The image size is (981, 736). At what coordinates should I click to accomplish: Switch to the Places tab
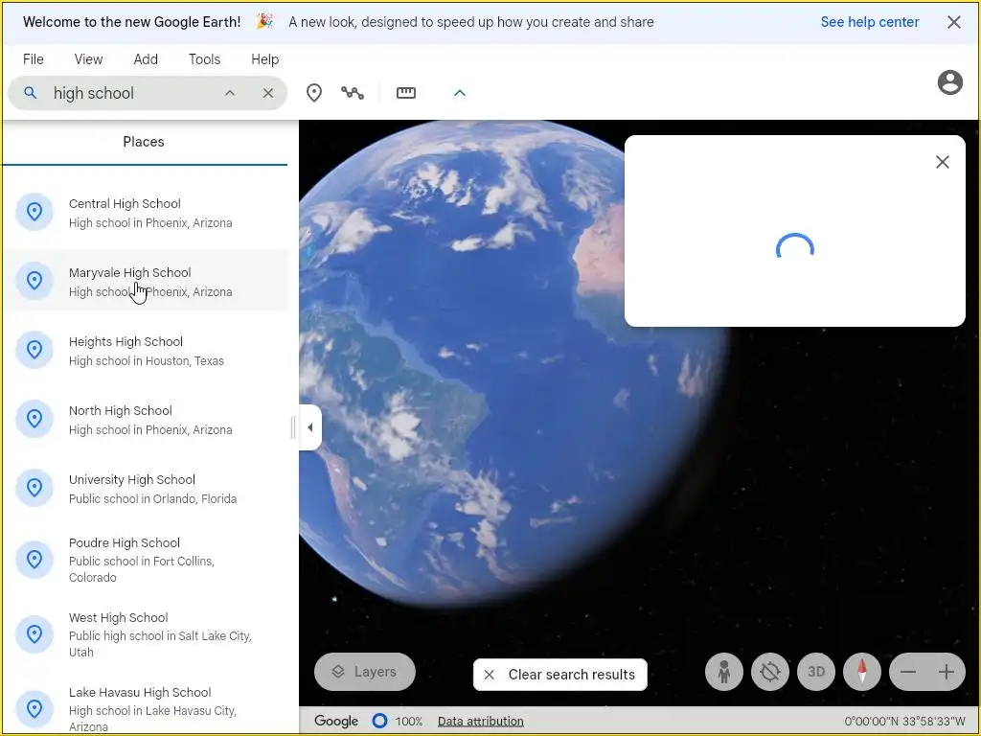coord(144,142)
